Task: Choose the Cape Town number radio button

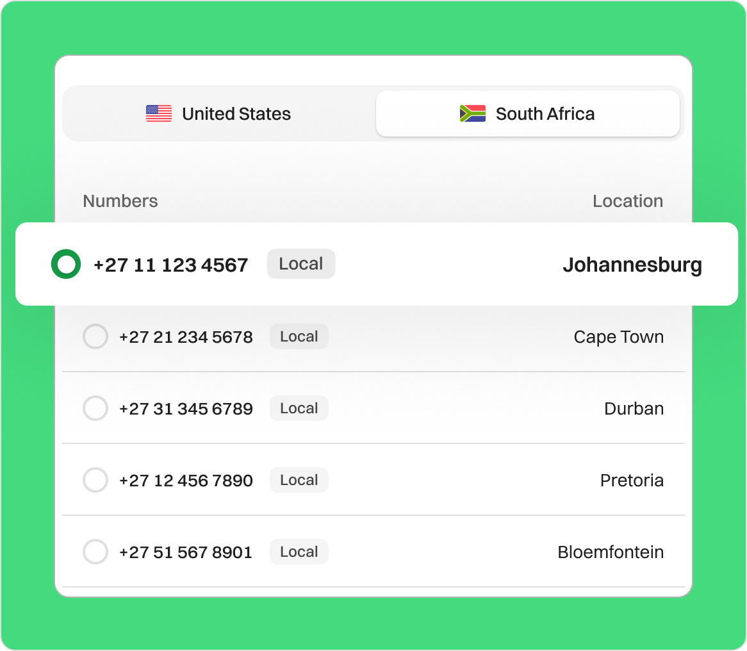Action: (x=95, y=337)
